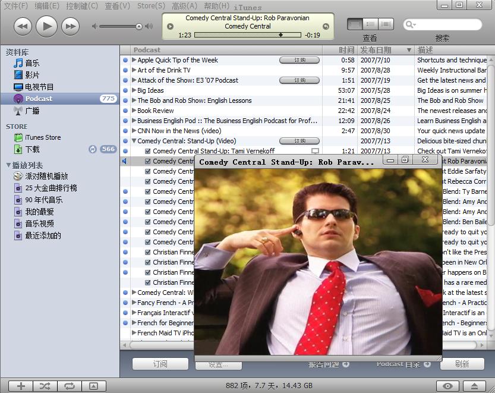Open the 高级(A) menu
495x393 pixels.
184,6
